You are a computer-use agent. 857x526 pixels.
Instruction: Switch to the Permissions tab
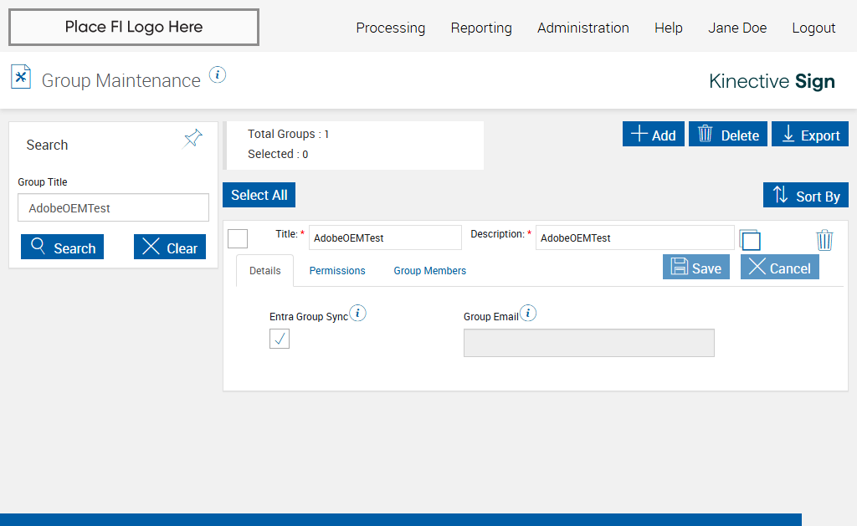click(x=337, y=271)
